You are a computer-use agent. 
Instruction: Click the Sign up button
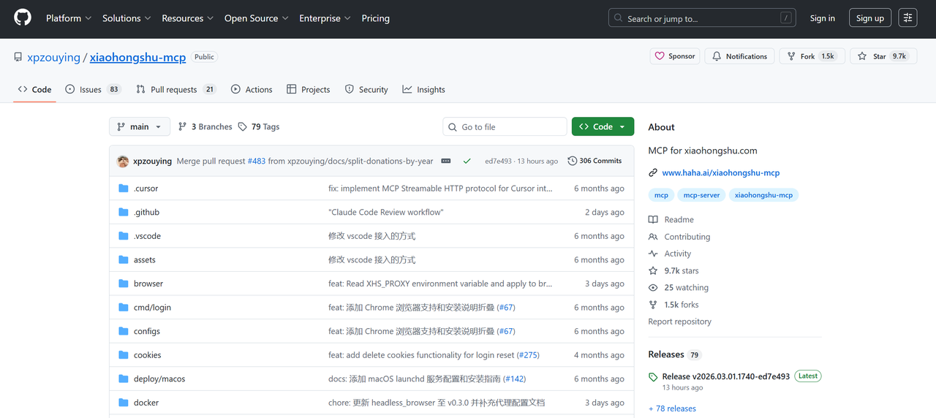pyautogui.click(x=870, y=18)
